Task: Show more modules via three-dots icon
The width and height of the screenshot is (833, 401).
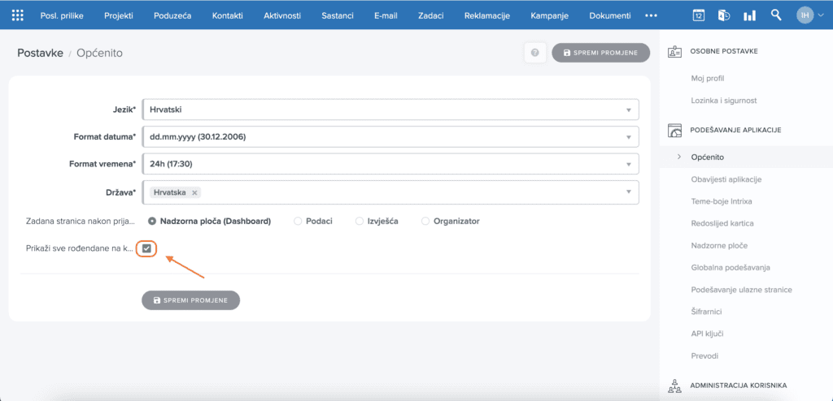Action: pos(651,15)
